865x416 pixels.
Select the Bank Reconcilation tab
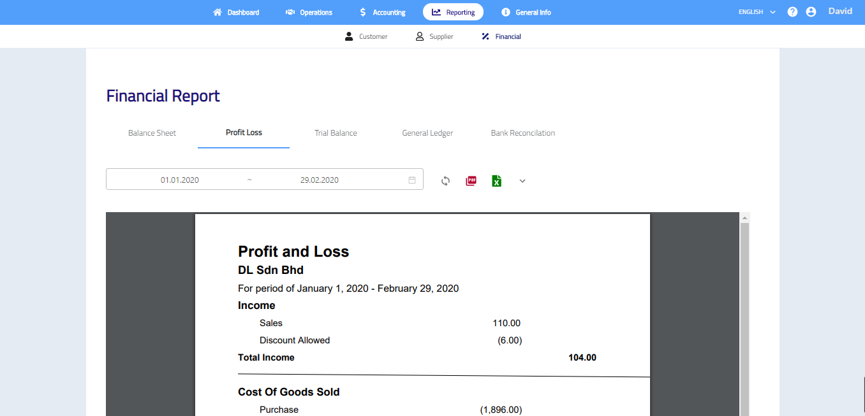coord(522,133)
